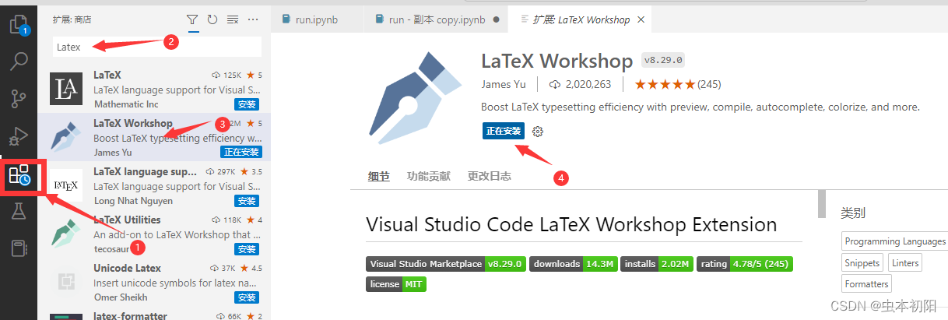
Task: Click the Unicode Latex extension icon
Action: 66,281
